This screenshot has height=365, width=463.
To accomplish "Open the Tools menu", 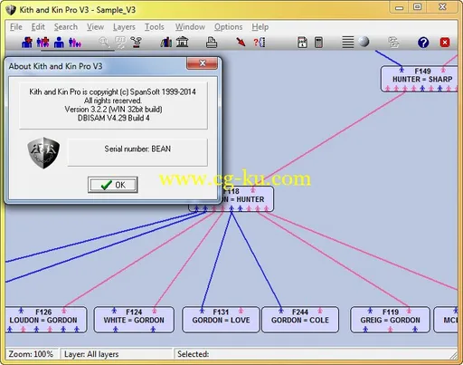I will coord(155,27).
